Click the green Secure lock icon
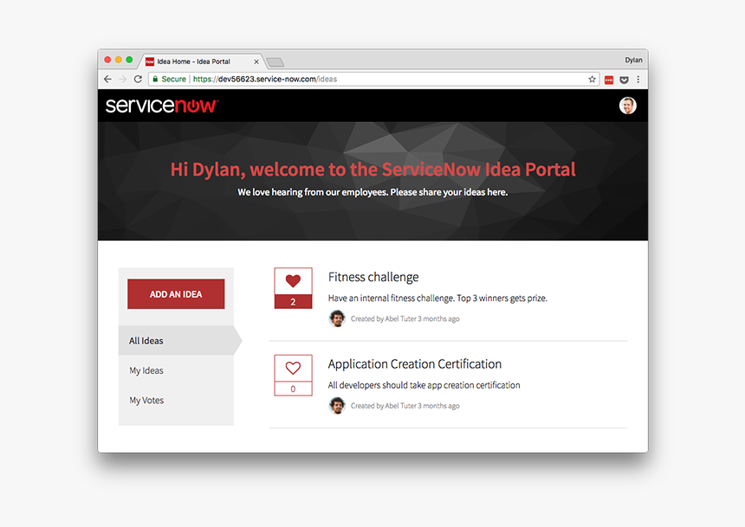This screenshot has height=527, width=745. click(x=155, y=79)
